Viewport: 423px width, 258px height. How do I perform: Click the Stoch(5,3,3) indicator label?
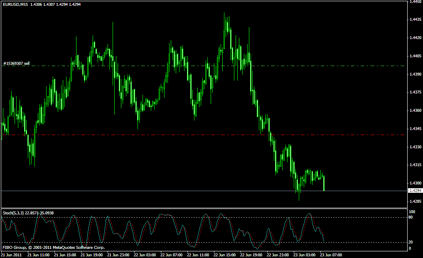pos(28,213)
